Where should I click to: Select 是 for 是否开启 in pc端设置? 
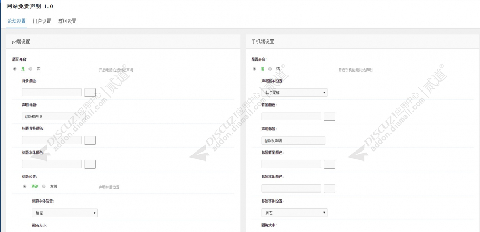15,69
